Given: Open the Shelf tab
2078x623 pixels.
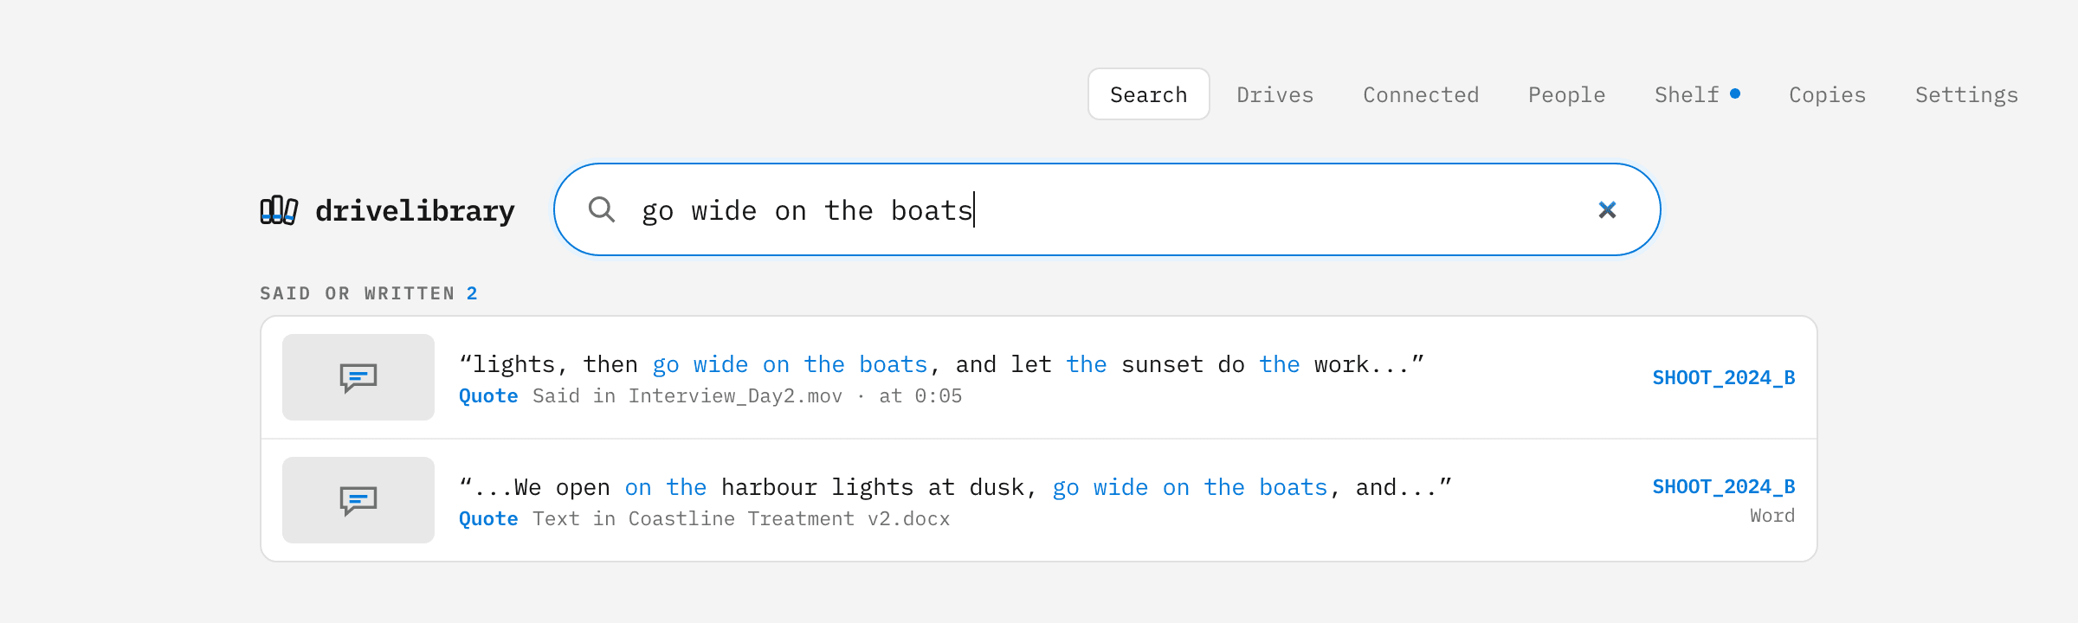Looking at the screenshot, I should pyautogui.click(x=1697, y=94).
